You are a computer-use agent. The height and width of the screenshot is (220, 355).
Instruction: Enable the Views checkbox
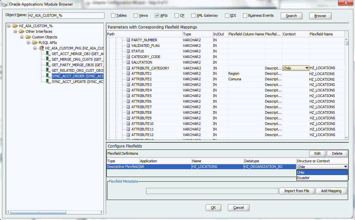click(136, 16)
